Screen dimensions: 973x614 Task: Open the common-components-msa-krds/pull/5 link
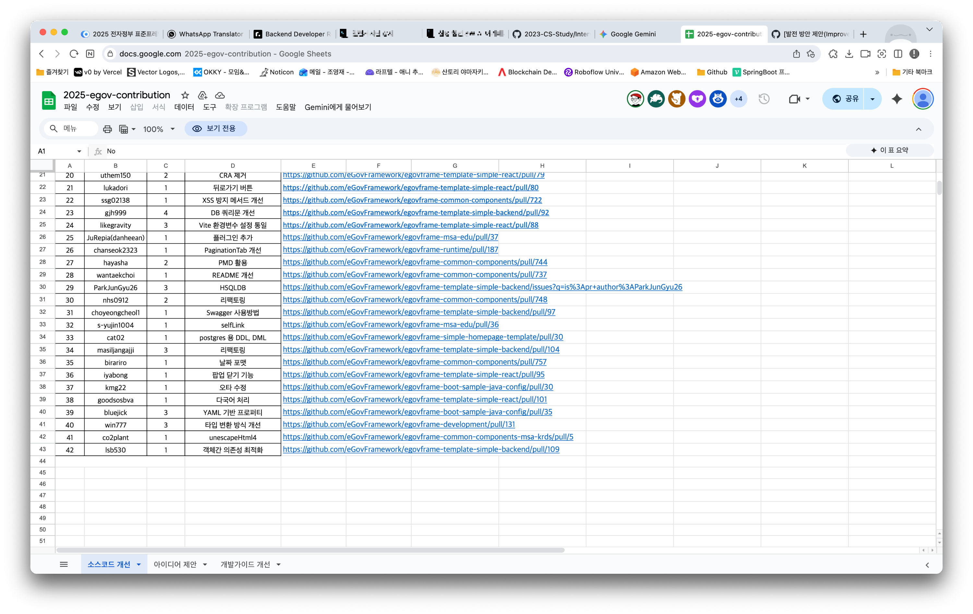pyautogui.click(x=428, y=437)
